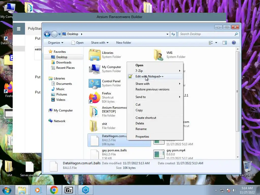Select Control Panel icon in file list
The image size is (260, 195).
tap(95, 84)
